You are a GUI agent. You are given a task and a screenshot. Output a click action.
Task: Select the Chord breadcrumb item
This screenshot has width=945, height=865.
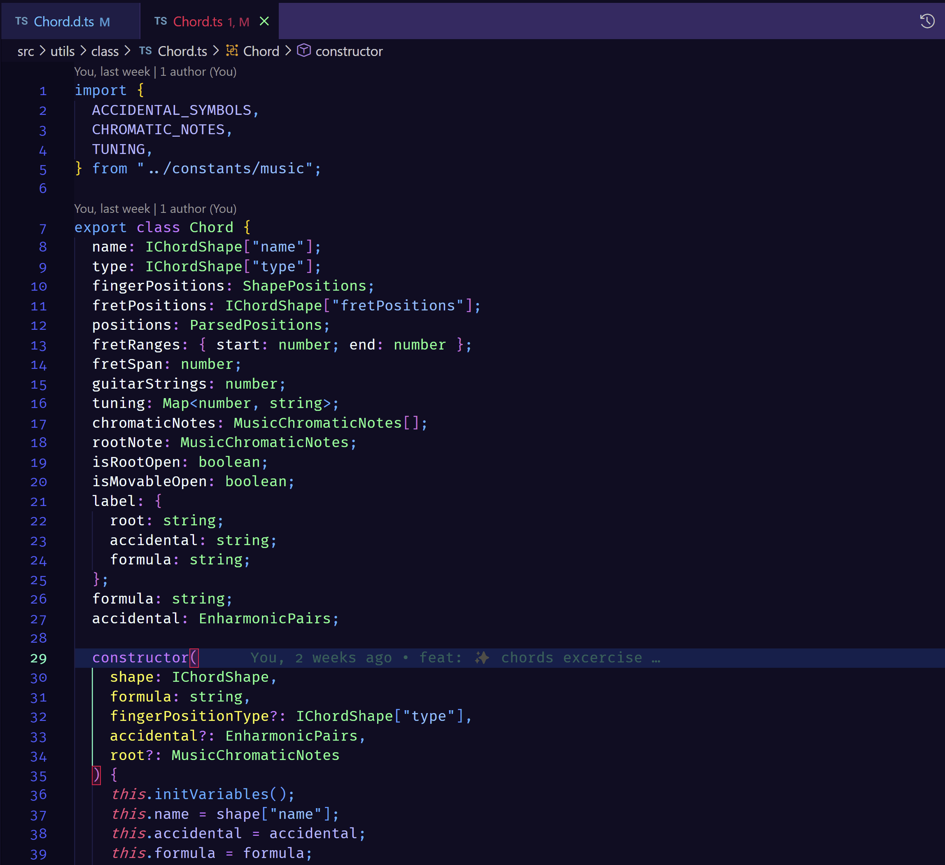point(261,51)
